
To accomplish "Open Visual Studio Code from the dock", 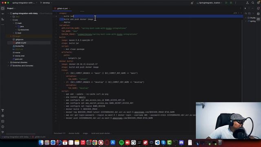I will (157, 143).
